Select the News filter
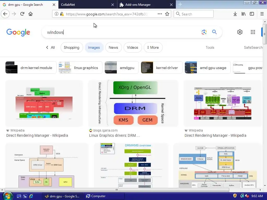Viewport: 267px width, 200px height. 113,47
